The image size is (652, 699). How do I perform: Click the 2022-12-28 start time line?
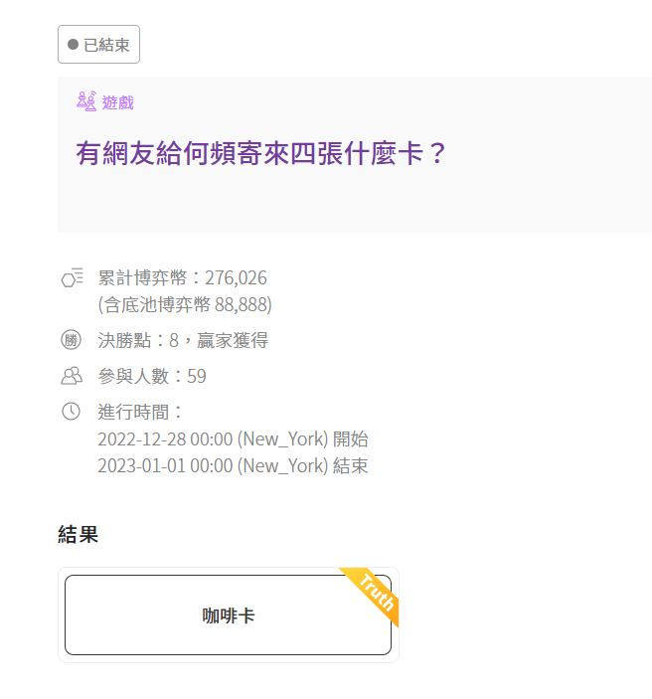233,438
